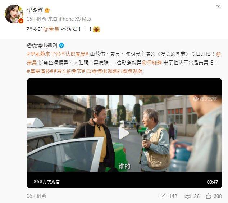Open the @秦昊 mention in the post
Image resolution: width=228 pixels, height=203 pixels.
51,29
